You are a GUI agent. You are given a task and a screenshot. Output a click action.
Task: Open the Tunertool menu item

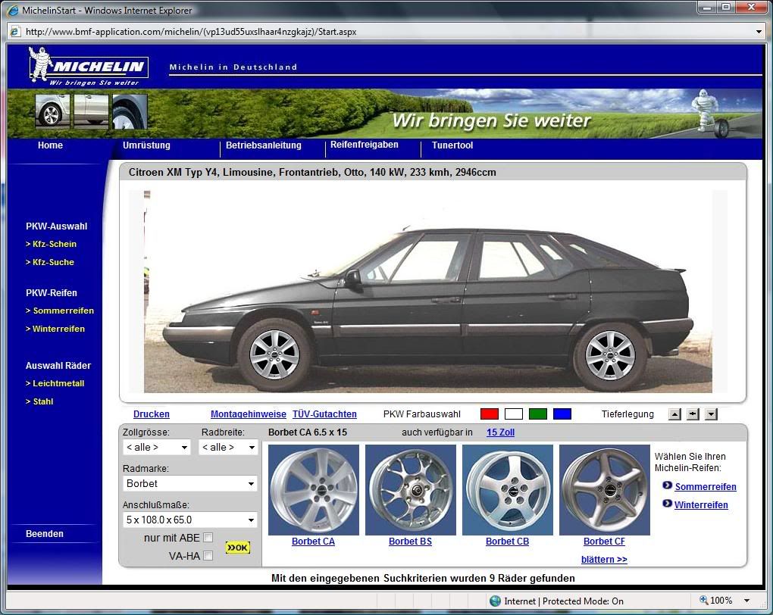pos(452,145)
